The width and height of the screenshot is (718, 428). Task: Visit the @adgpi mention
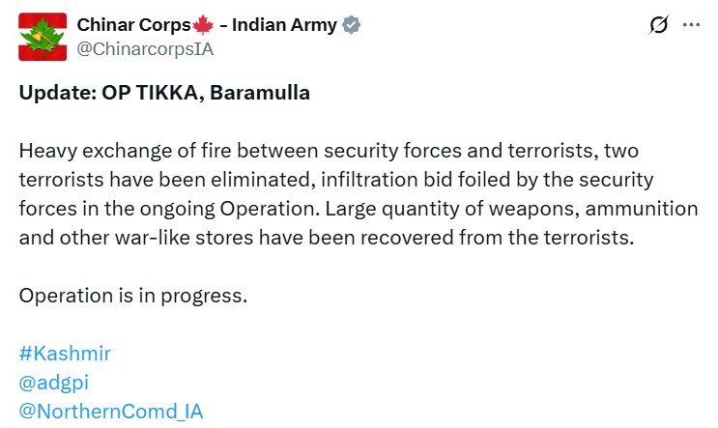(54, 382)
